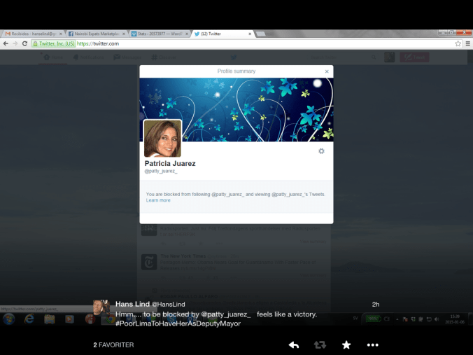This screenshot has width=473, height=355.
Task: Open Internet Explorer from the taskbar
Action: click(x=29, y=319)
